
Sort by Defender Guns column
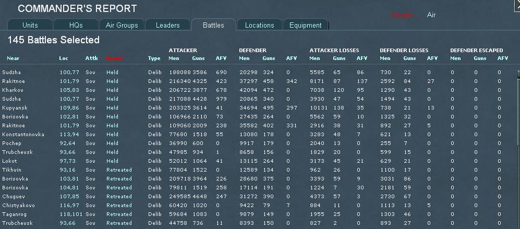point(269,58)
